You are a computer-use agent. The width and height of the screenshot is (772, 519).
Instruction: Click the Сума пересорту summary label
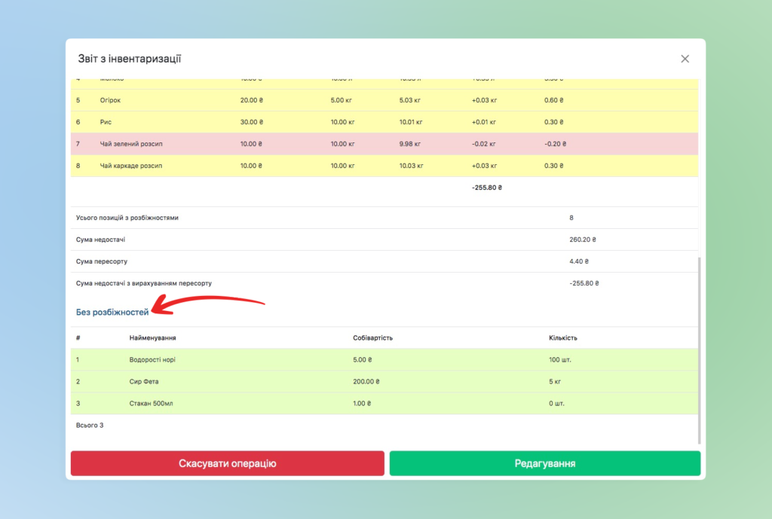pyautogui.click(x=102, y=261)
